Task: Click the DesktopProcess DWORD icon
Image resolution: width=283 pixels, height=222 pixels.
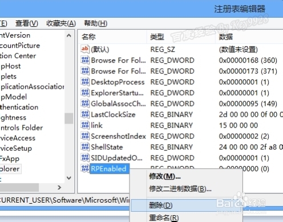Action: pos(85,82)
